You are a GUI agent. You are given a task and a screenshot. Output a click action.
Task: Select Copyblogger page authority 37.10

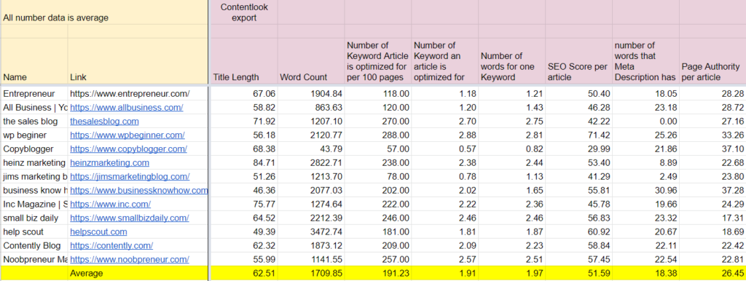(712, 149)
